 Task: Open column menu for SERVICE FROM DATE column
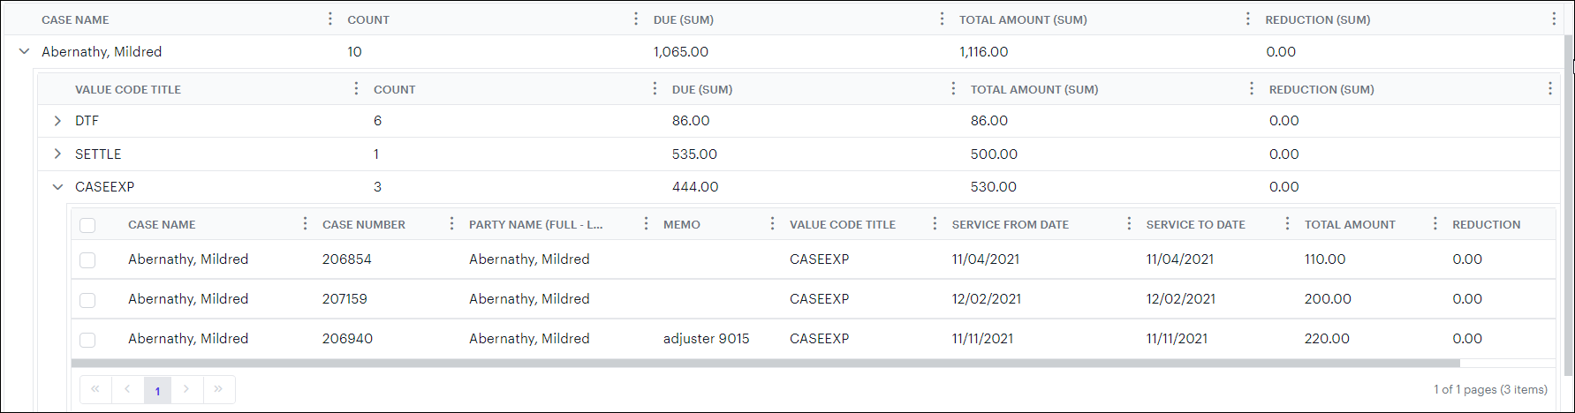(x=1129, y=223)
